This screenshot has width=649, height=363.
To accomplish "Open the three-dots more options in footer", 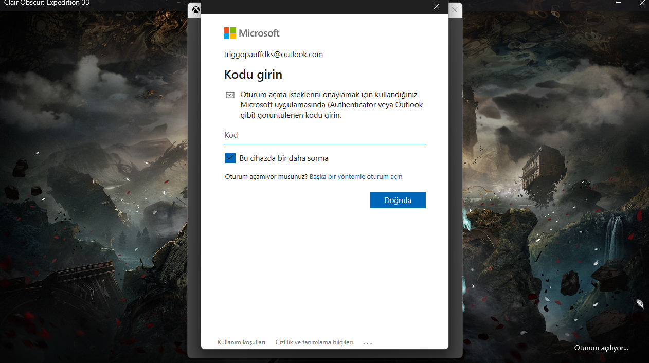I will point(367,343).
